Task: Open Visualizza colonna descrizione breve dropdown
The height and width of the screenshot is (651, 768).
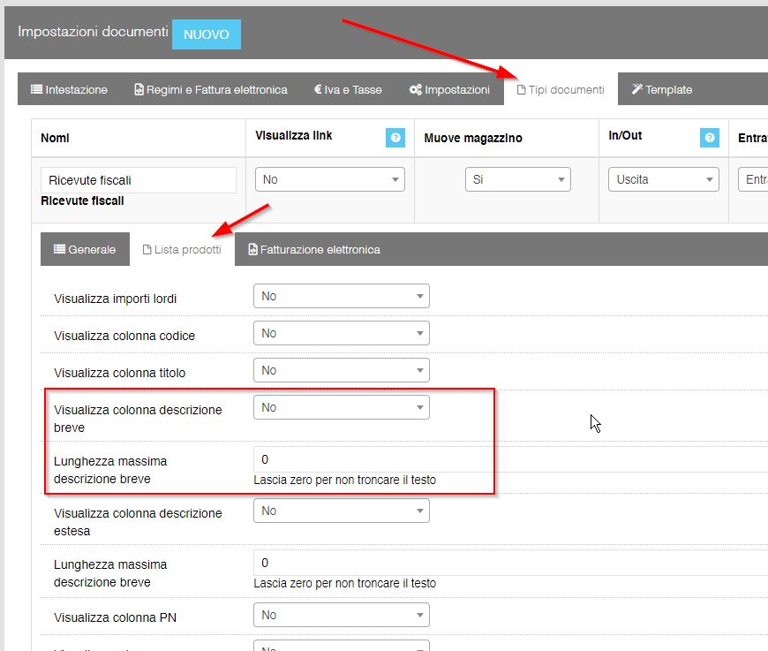Action: coord(341,407)
